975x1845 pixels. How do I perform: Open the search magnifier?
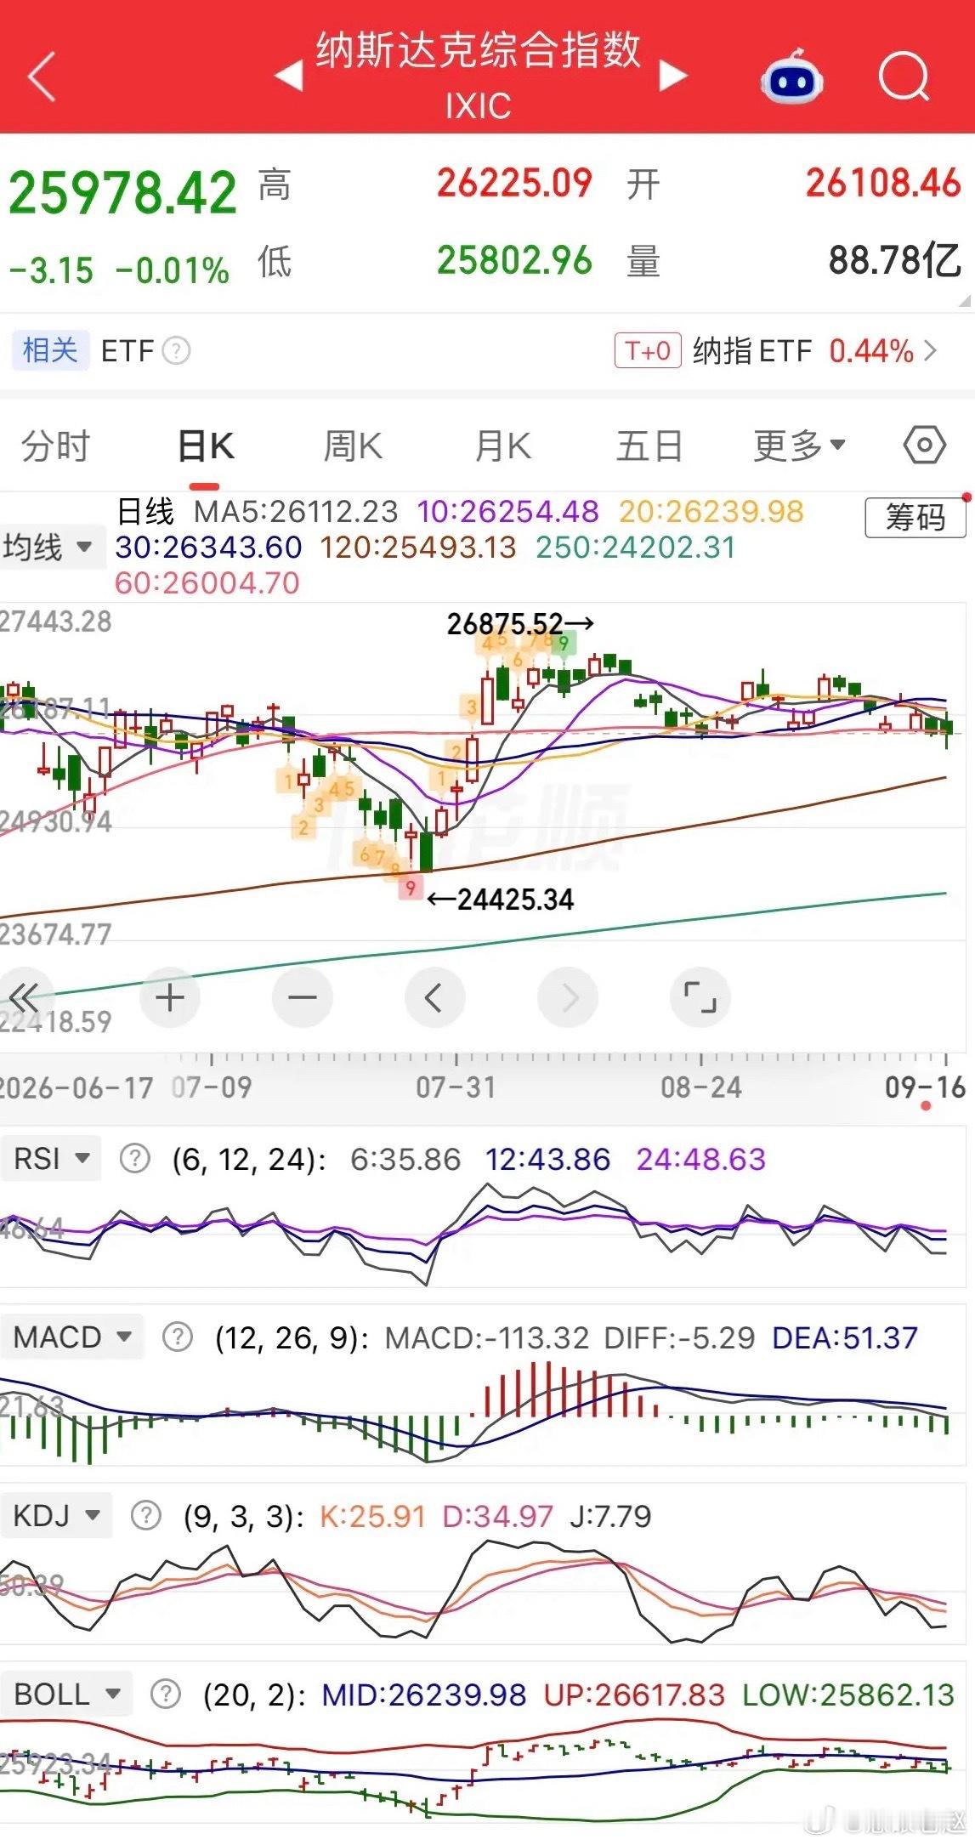(904, 77)
